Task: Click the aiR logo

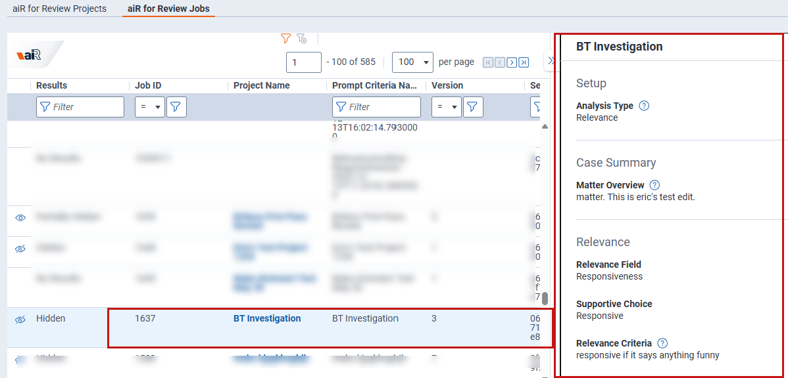Action: pyautogui.click(x=29, y=56)
